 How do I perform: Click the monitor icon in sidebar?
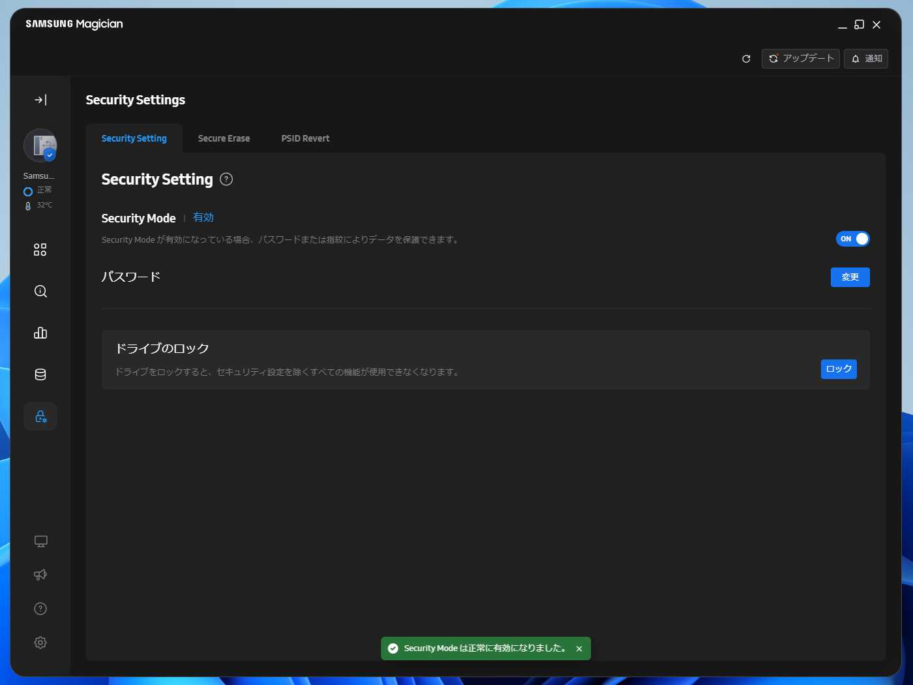click(40, 541)
